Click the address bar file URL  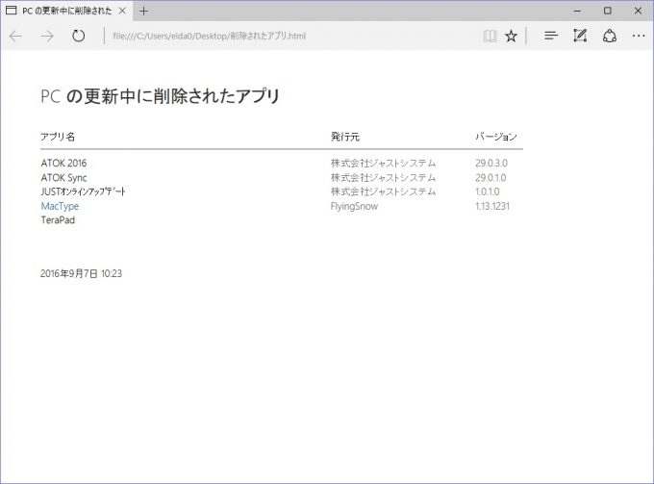(210, 36)
